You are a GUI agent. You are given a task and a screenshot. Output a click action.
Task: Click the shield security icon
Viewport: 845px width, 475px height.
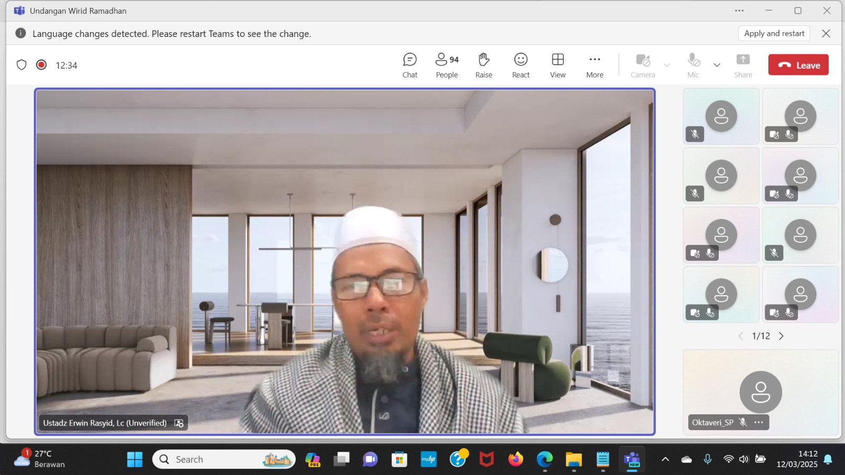(x=22, y=65)
